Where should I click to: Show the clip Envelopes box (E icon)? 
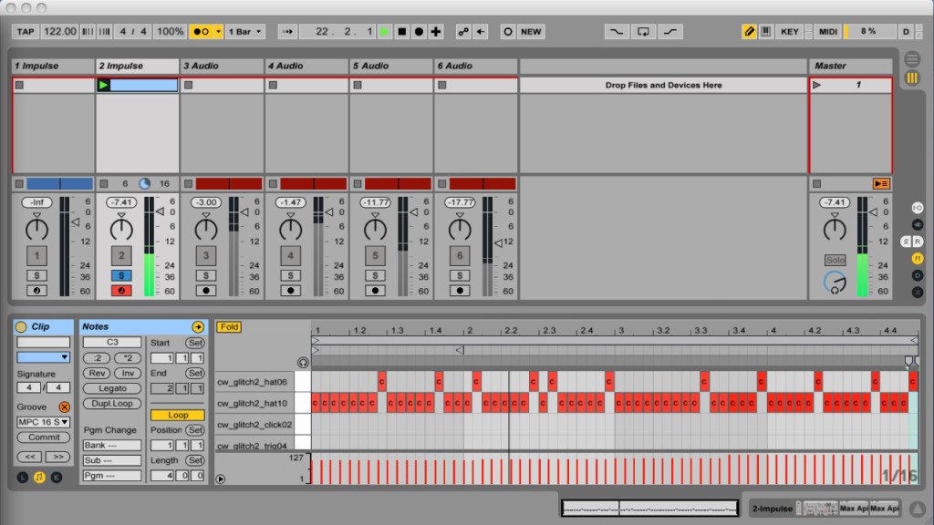(x=57, y=477)
